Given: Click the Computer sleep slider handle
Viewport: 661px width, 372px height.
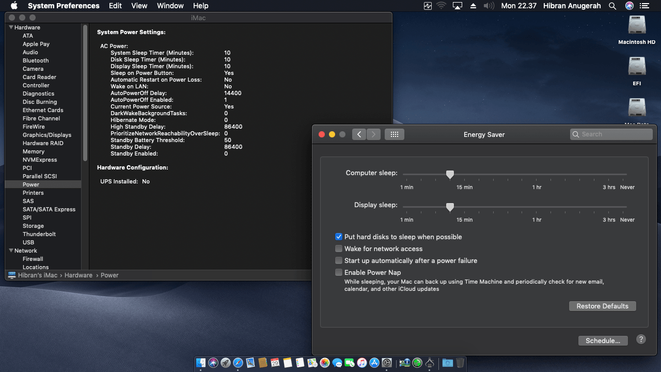Looking at the screenshot, I should (x=450, y=175).
